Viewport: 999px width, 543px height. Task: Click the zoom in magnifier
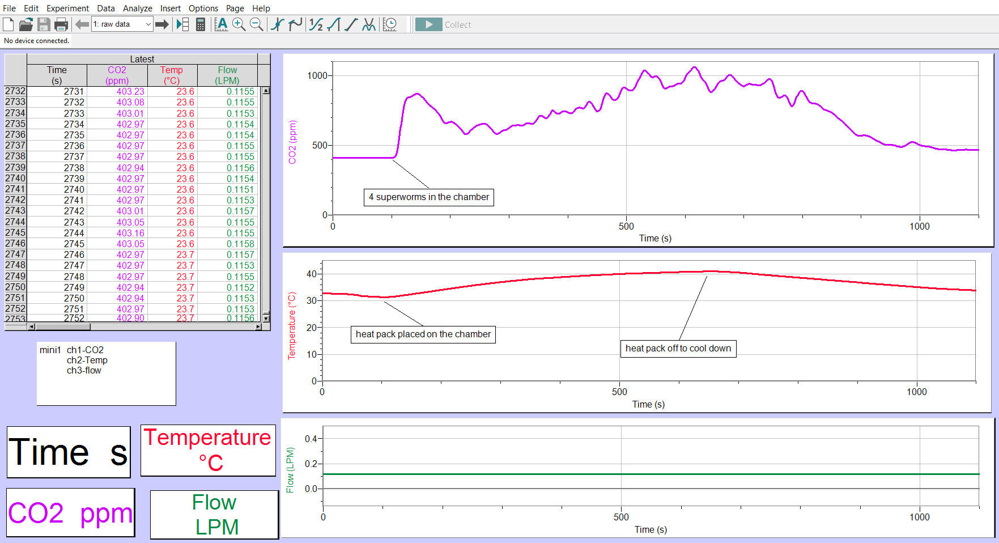pyautogui.click(x=239, y=24)
